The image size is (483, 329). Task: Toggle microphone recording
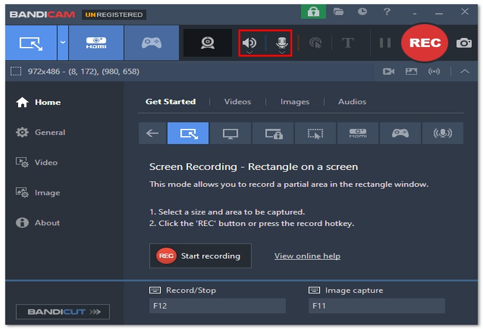click(x=282, y=42)
